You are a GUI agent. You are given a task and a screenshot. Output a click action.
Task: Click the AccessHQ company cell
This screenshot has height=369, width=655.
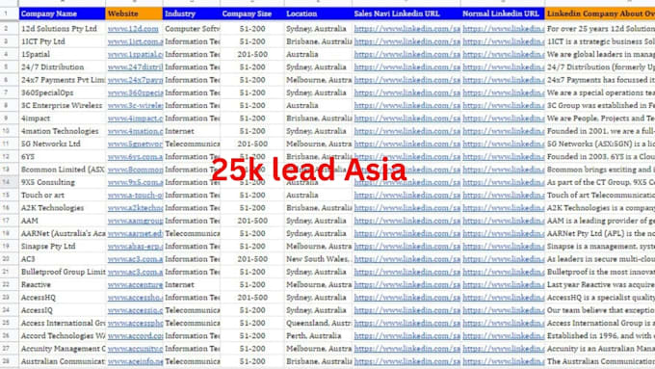point(62,298)
